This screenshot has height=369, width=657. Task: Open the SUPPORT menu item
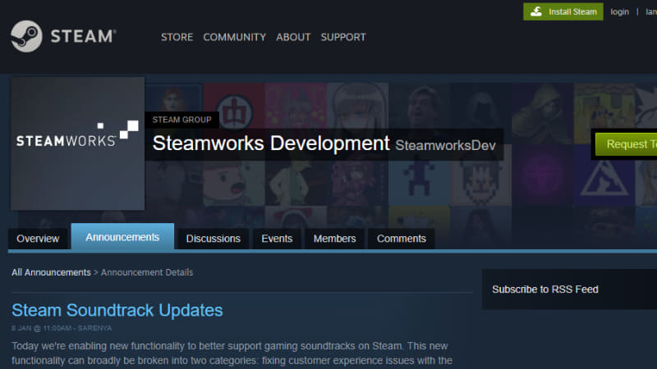pos(343,37)
